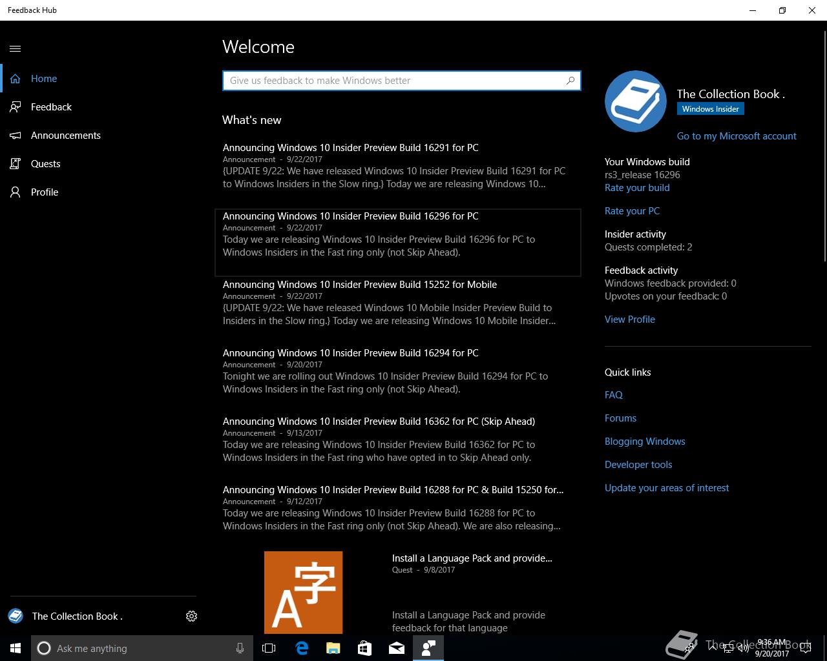This screenshot has width=827, height=661.
Task: Click Update your areas of interest
Action: coord(667,488)
